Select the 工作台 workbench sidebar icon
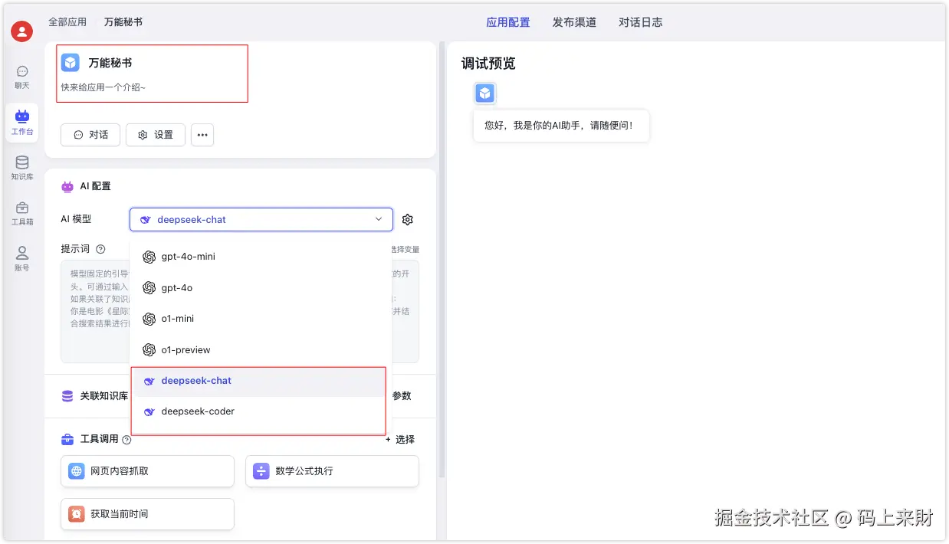 pos(22,123)
